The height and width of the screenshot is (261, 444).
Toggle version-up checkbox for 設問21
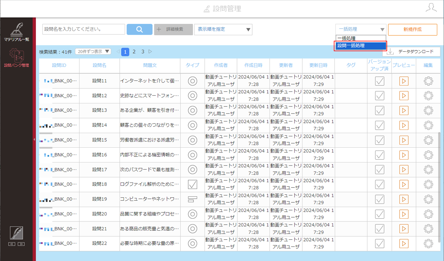tap(379, 229)
